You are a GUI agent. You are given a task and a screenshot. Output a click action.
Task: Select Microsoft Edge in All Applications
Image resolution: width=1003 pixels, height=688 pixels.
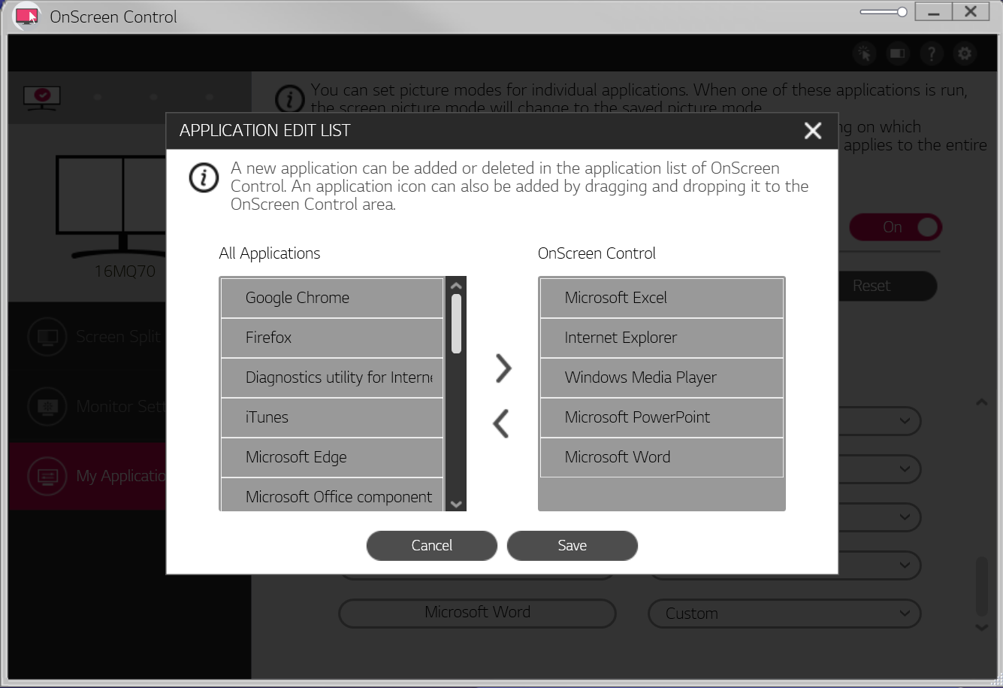tap(332, 457)
